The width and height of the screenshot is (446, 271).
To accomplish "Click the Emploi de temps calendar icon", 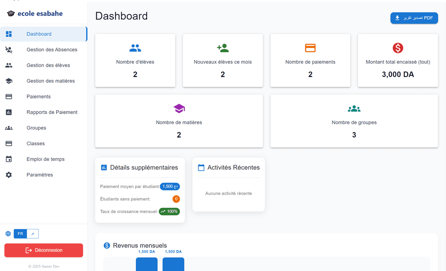I will point(9,159).
